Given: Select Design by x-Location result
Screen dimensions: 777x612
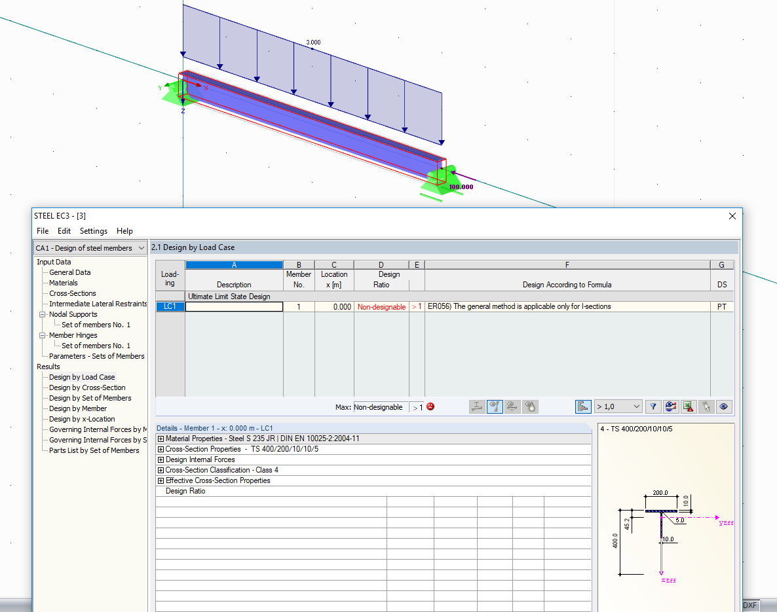Looking at the screenshot, I should (x=82, y=419).
